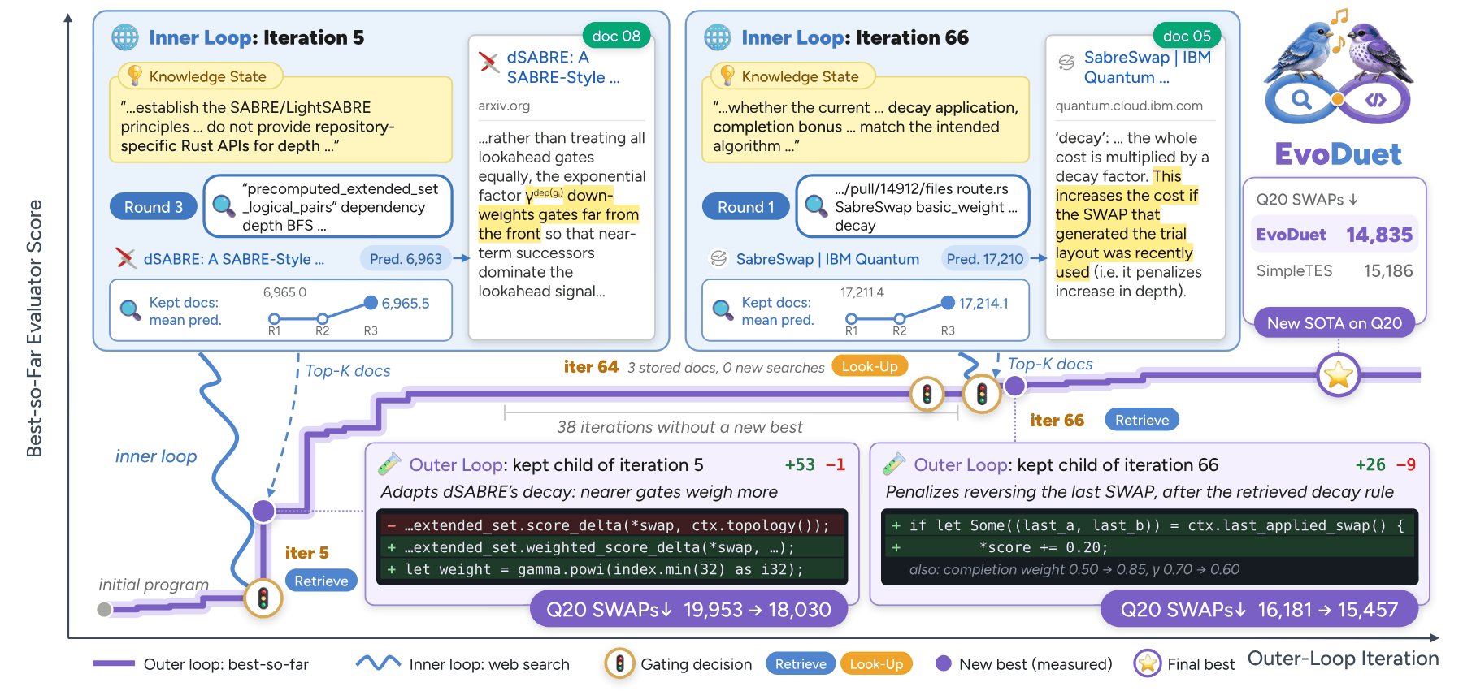Open the dSABRE: A SABRE-Style title in the doc 08 card
This screenshot has width=1463, height=691.
[x=563, y=67]
